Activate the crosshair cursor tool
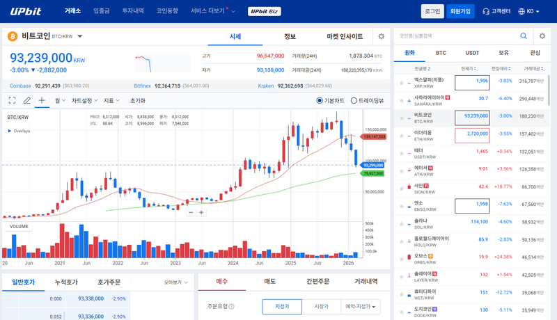This screenshot has width=557, height=320. (x=42, y=100)
